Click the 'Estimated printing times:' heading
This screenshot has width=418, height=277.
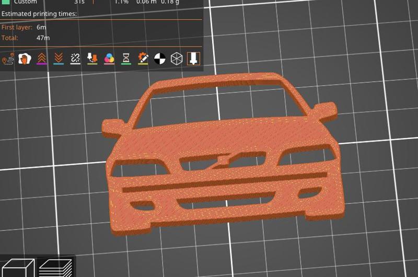tap(39, 14)
